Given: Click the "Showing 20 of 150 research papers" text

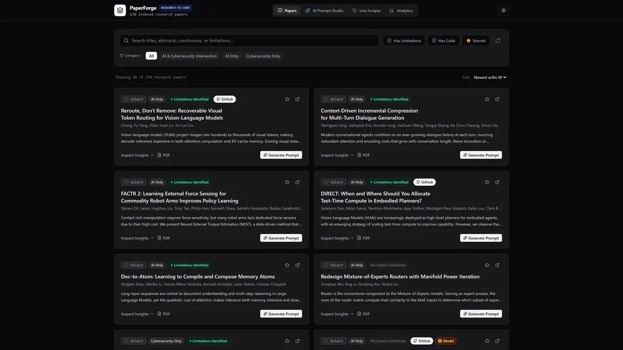Looking at the screenshot, I should point(151,77).
